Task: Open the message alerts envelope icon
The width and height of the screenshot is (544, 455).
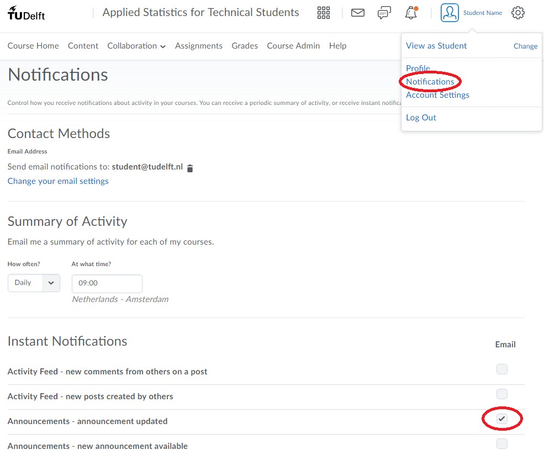Action: (x=358, y=13)
